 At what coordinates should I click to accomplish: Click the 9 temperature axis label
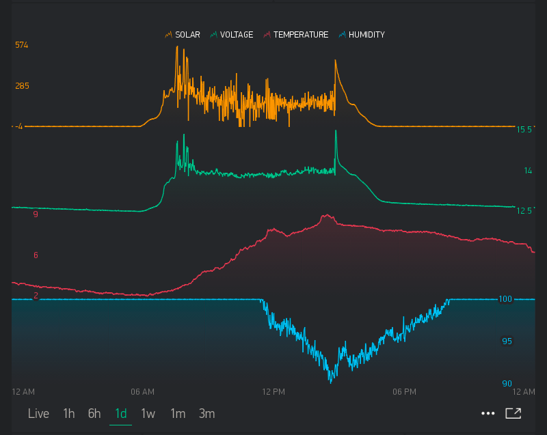(36, 214)
